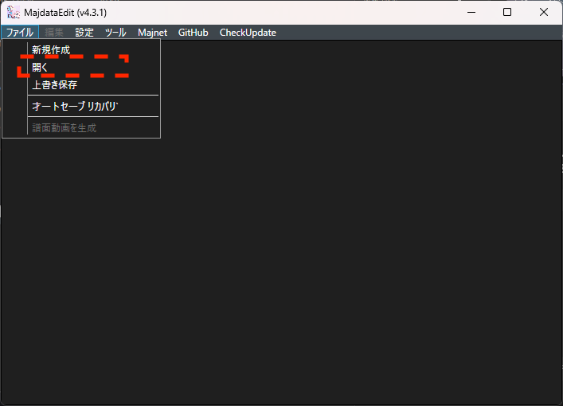Select 開く from the file menu
The image size is (563, 406).
click(41, 68)
